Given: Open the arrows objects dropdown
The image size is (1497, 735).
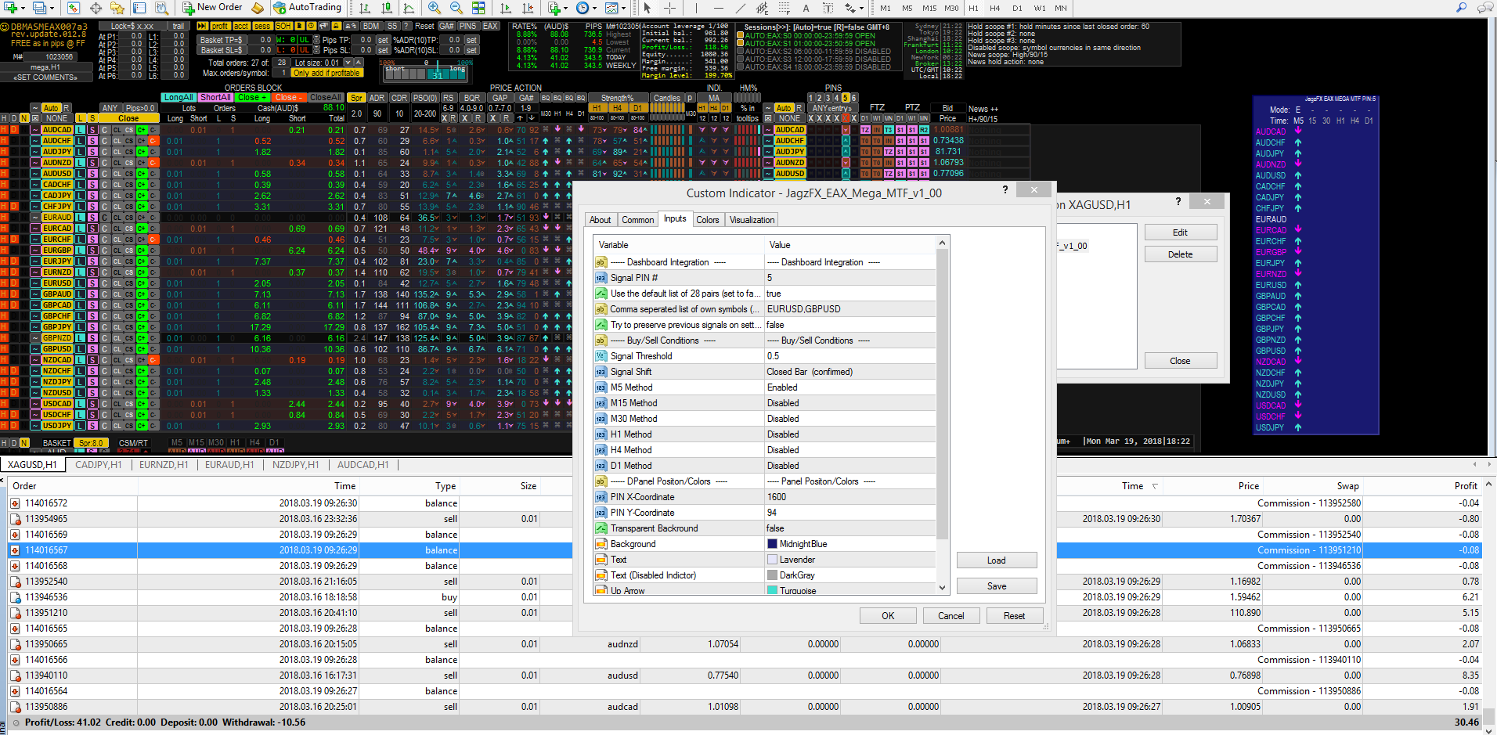Looking at the screenshot, I should 862,8.
